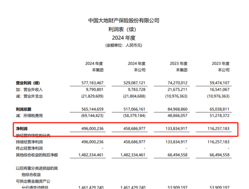The image size is (249, 189).
Task: Click the unit note 金额单位：人民币元
Action: point(124,45)
